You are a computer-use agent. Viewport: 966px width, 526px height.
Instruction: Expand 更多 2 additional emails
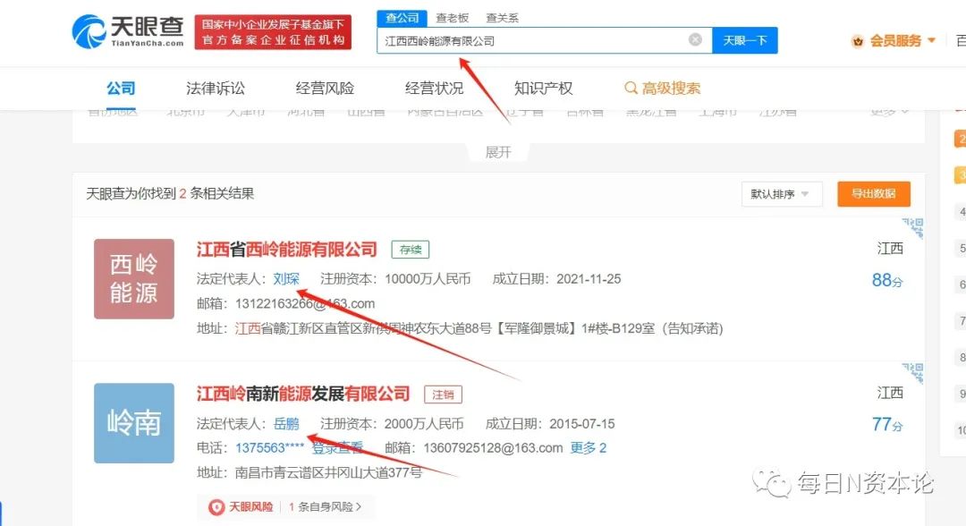[x=589, y=448]
